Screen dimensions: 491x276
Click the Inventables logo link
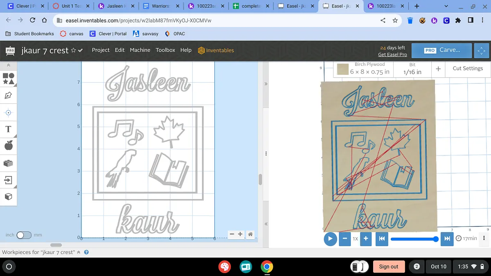[x=216, y=50]
